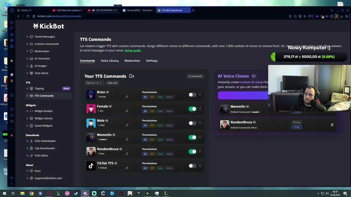
Task: Toggle All permission for TikTok TTS
Action: click(x=145, y=168)
